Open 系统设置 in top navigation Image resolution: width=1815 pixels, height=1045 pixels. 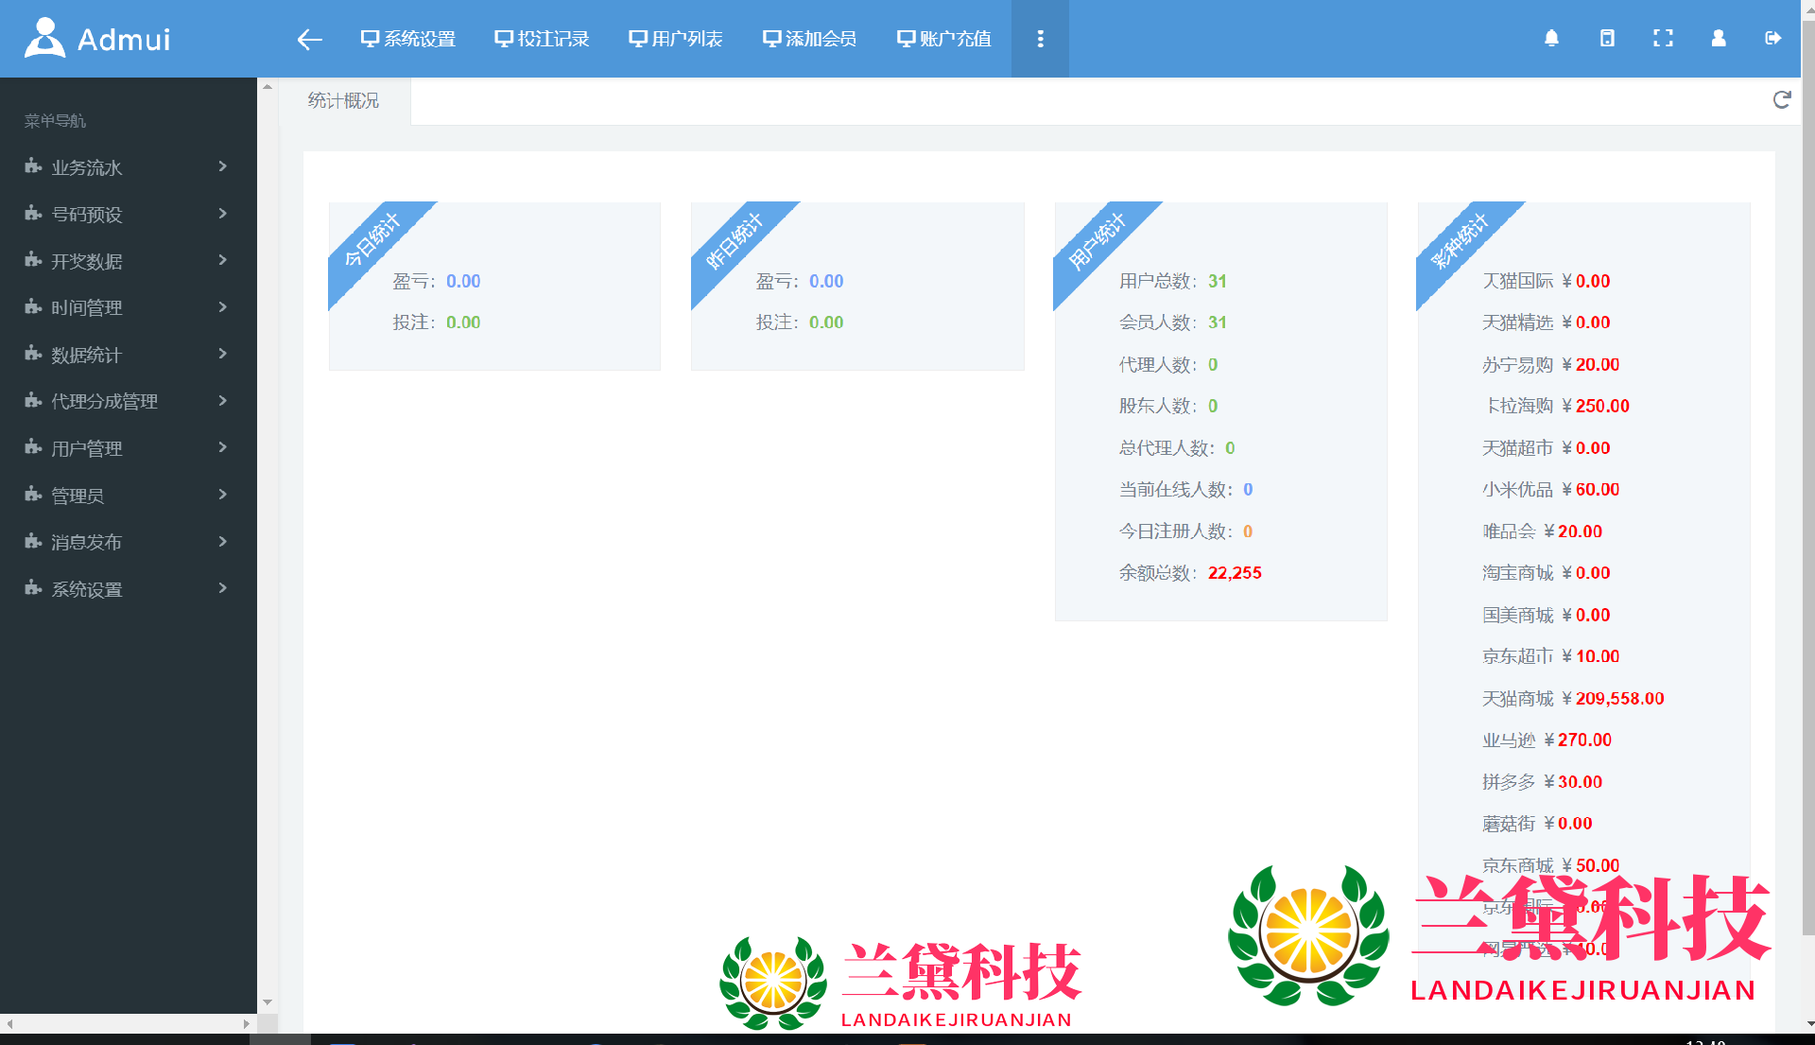[408, 39]
